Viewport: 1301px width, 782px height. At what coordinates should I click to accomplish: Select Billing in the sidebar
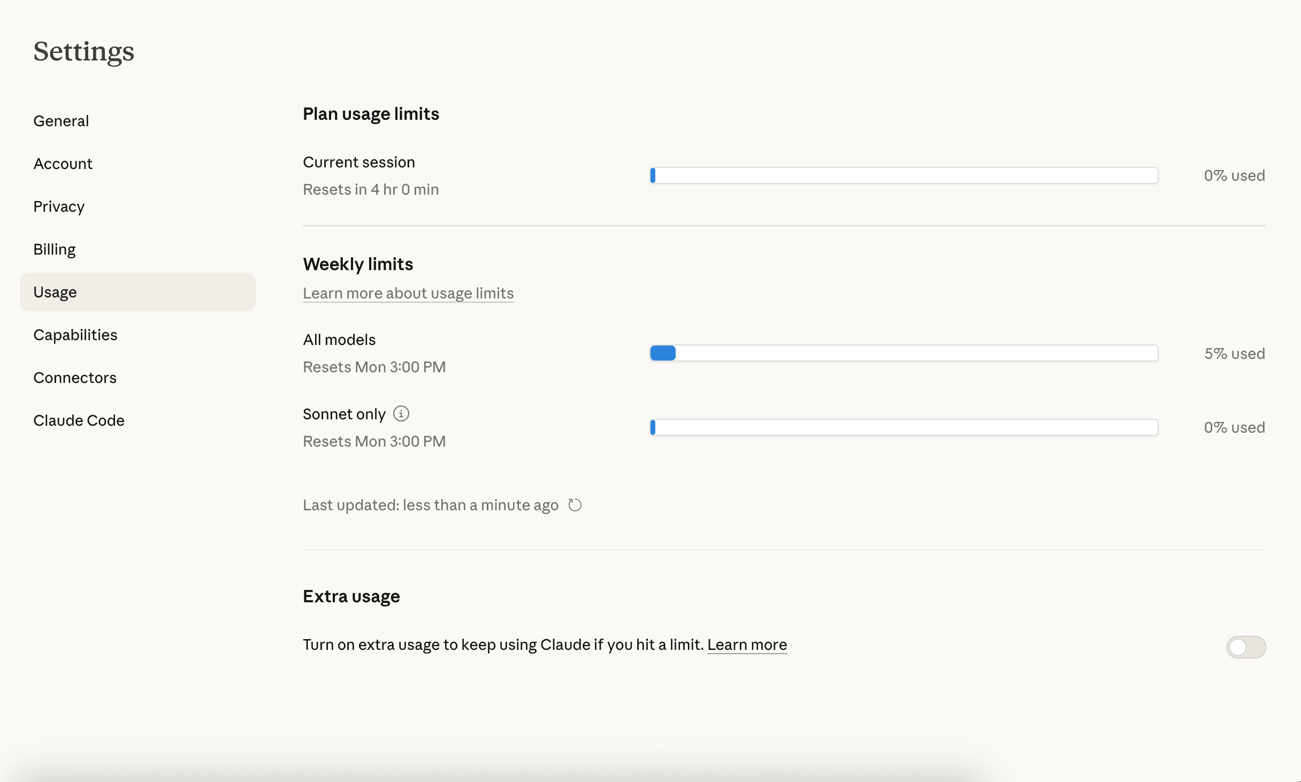(138, 249)
